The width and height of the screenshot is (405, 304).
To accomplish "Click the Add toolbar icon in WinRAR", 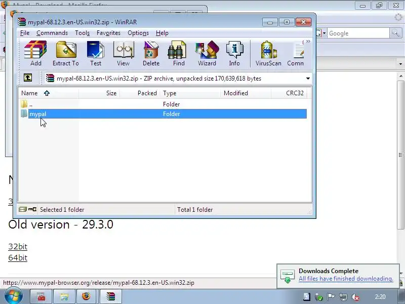I will point(35,54).
